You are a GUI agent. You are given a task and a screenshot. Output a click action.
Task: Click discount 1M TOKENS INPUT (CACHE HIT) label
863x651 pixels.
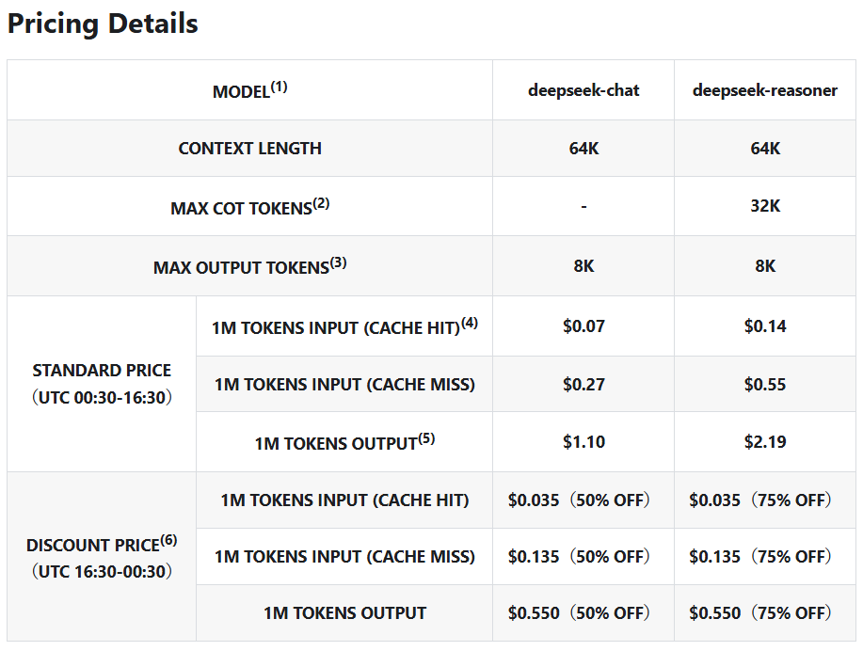pos(344,500)
